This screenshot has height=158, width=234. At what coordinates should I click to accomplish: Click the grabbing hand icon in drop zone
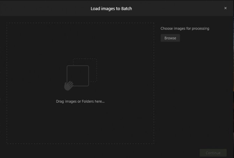pyautogui.click(x=69, y=86)
